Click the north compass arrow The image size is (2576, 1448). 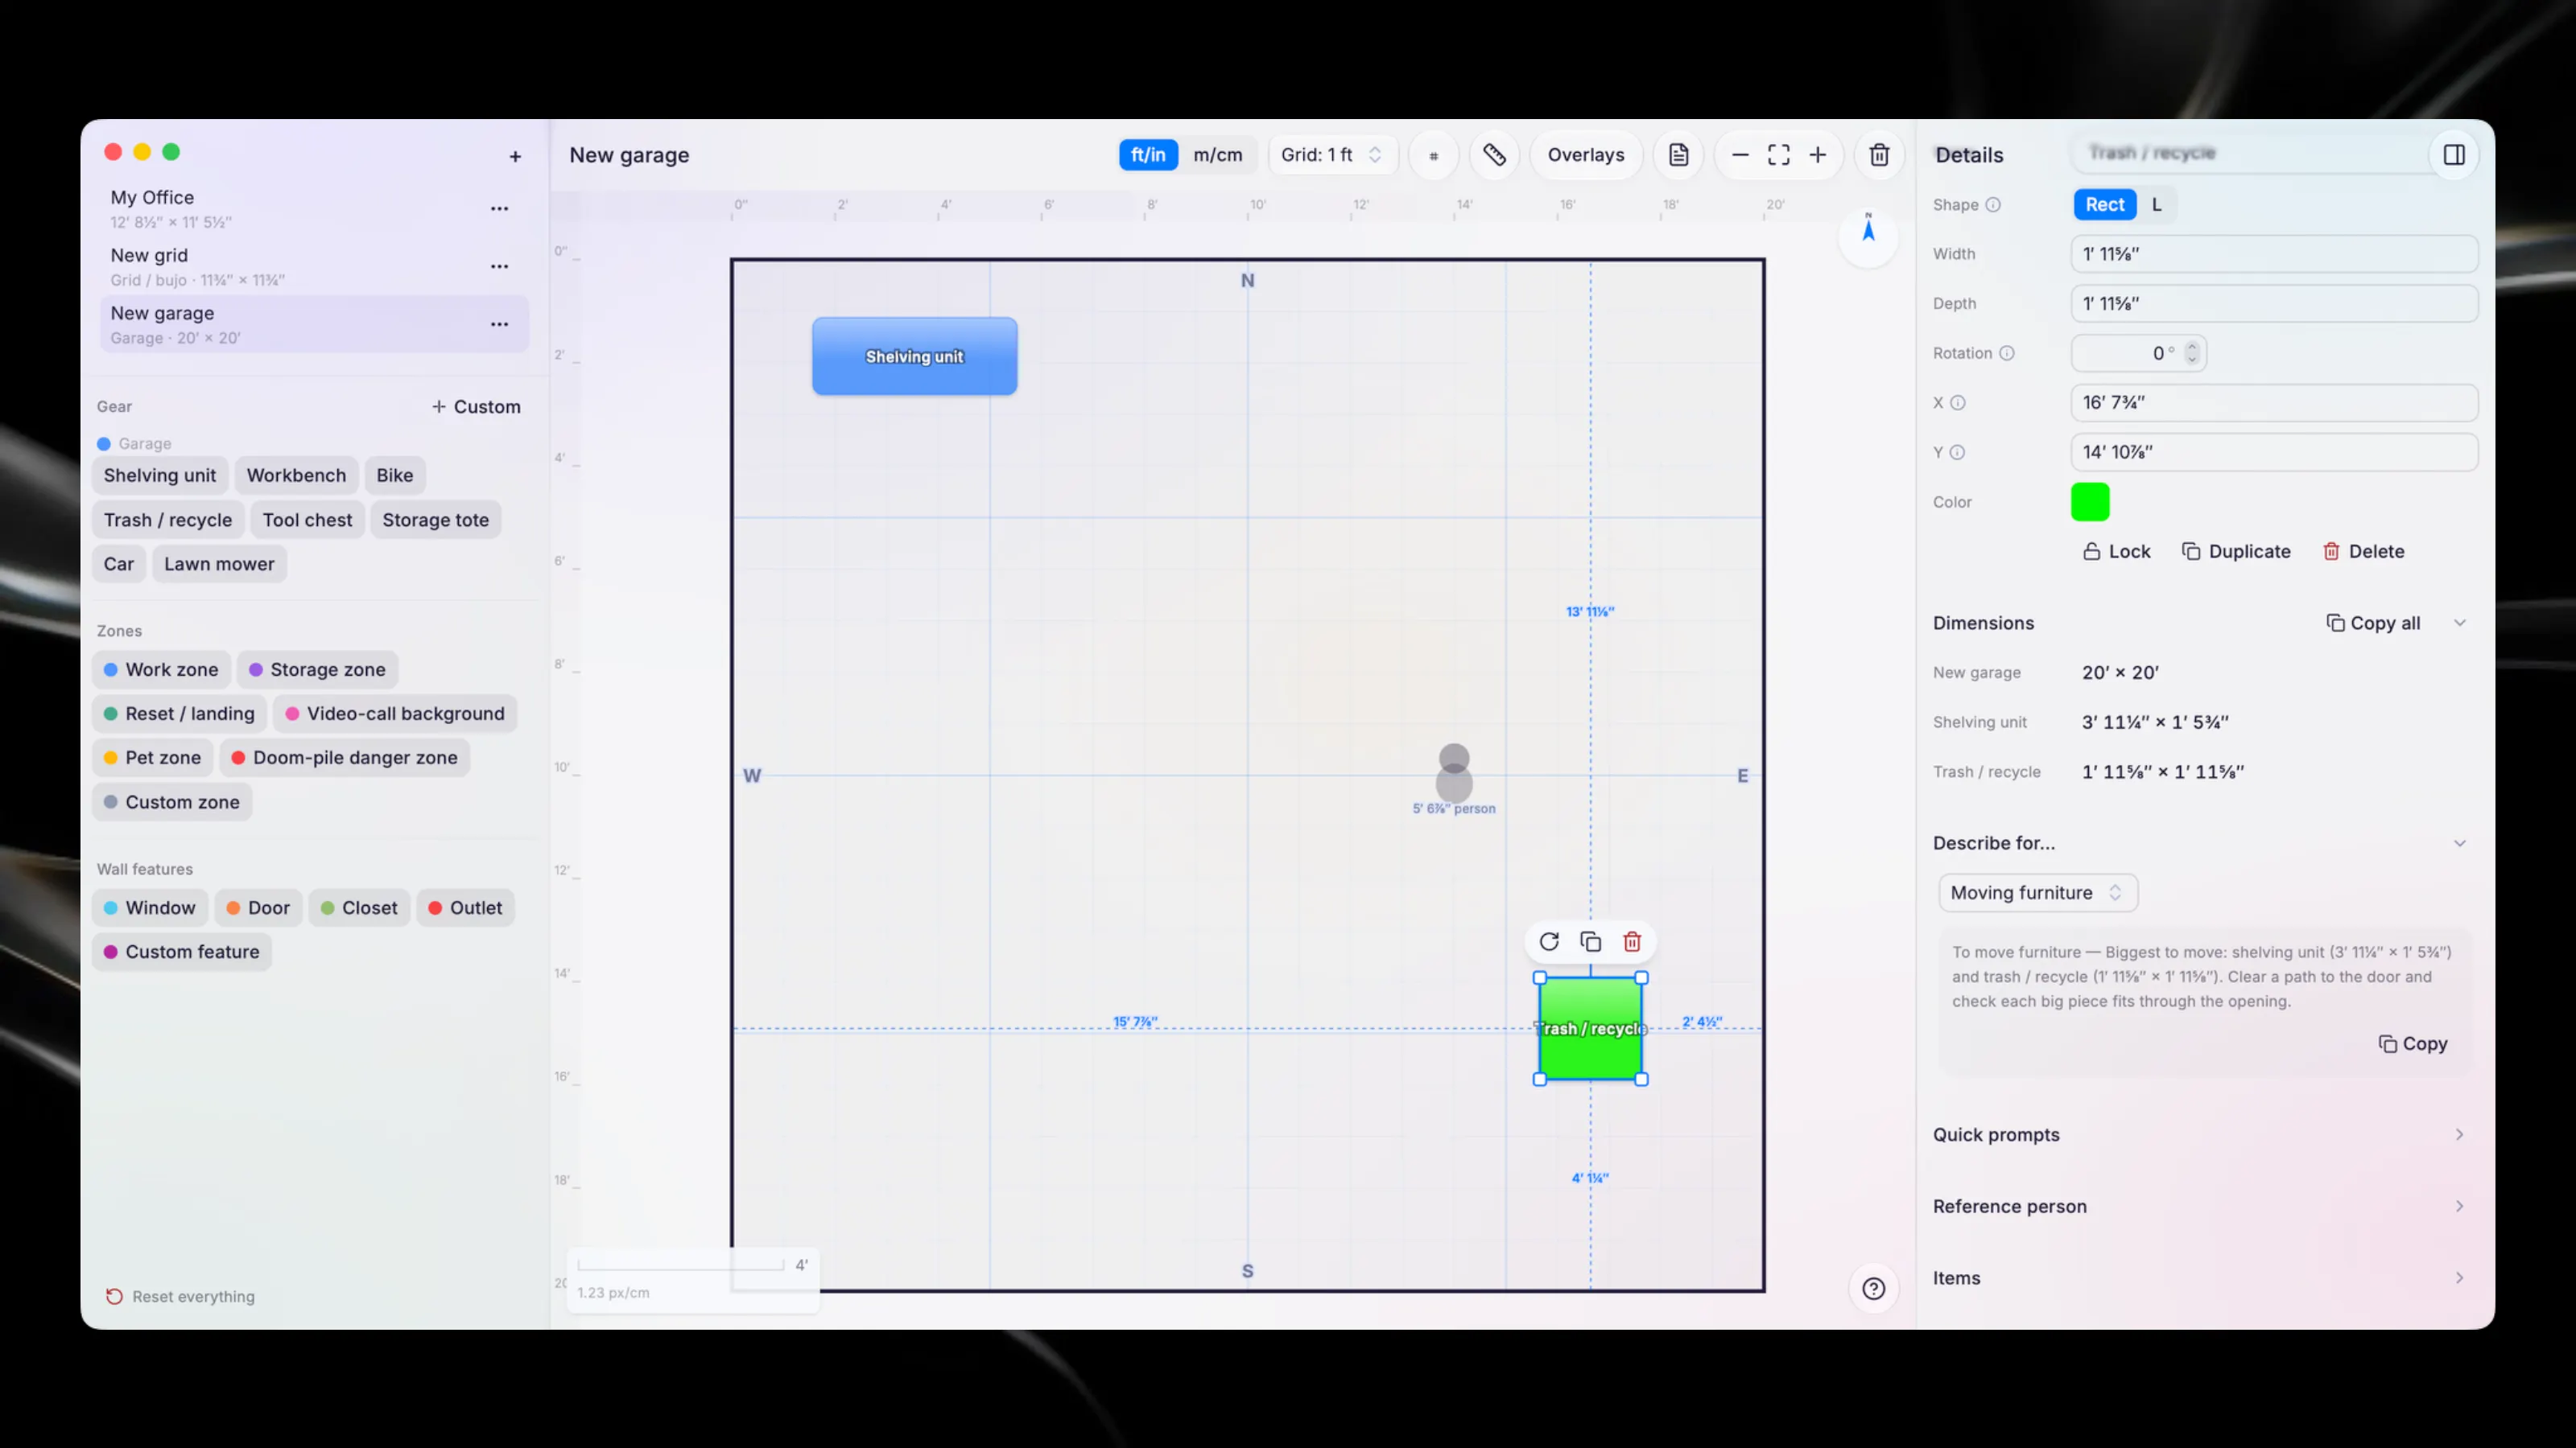coord(1868,231)
